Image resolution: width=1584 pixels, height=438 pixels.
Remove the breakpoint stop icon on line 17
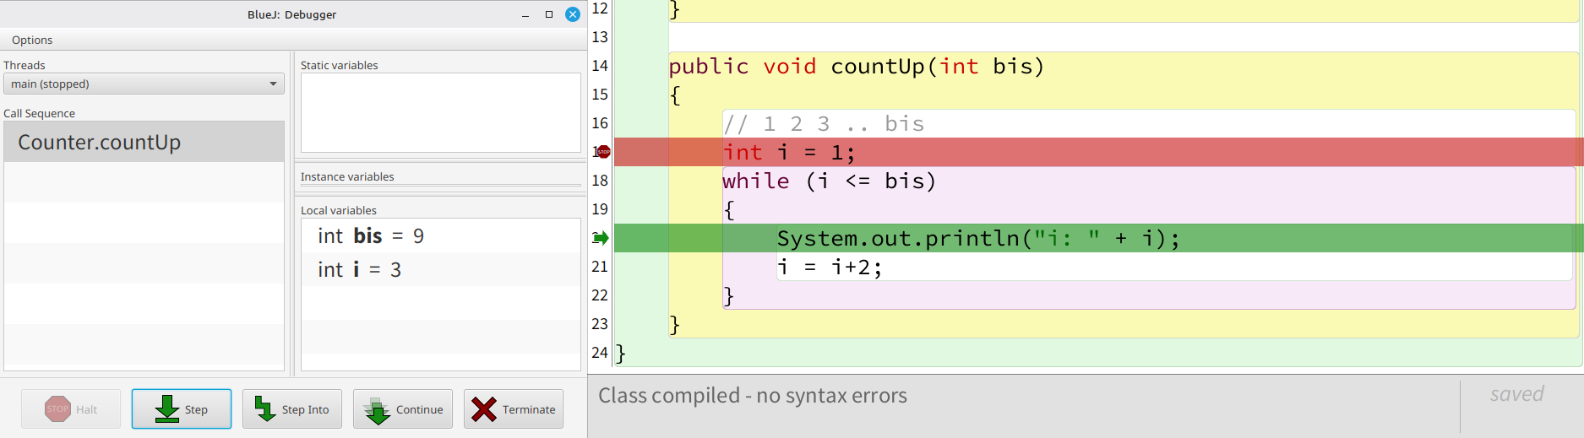pyautogui.click(x=603, y=152)
